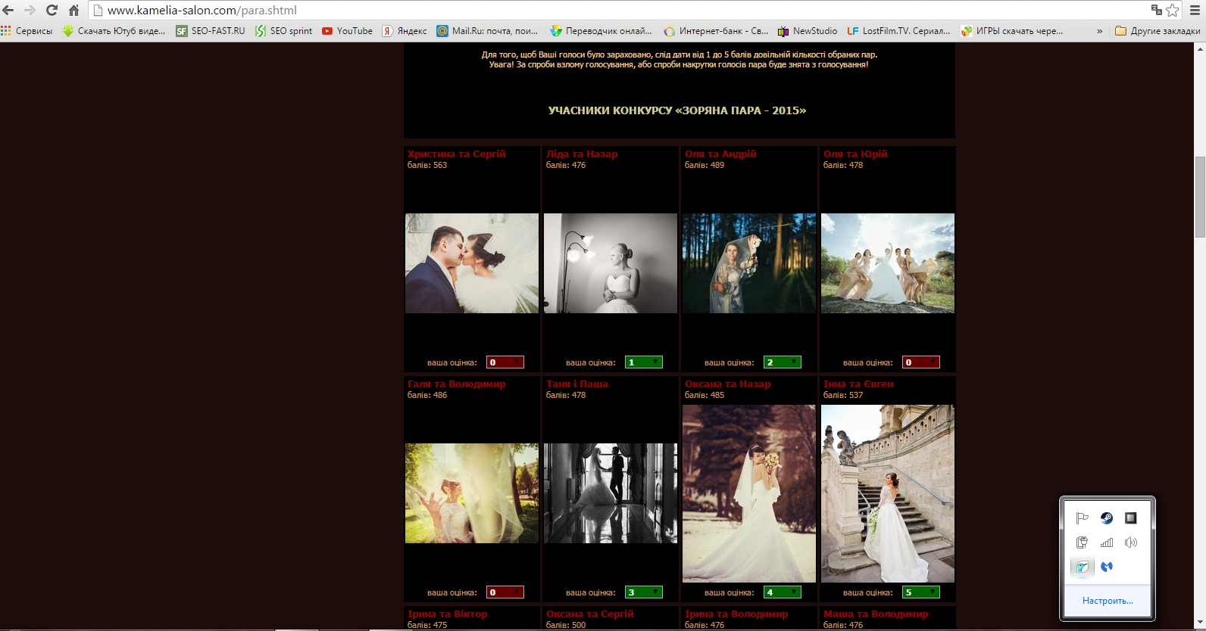
Task: Click the Ірина та Віктор couple name
Action: pos(448,614)
